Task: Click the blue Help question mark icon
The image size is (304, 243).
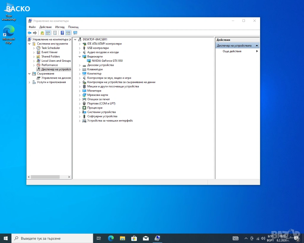Action: [62, 33]
